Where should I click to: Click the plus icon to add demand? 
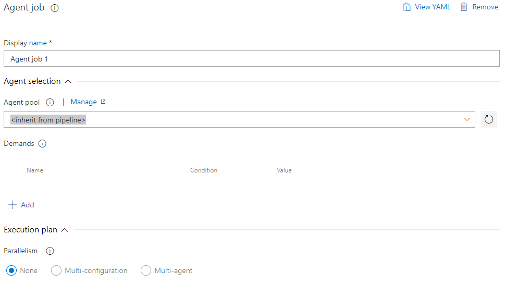pos(13,205)
